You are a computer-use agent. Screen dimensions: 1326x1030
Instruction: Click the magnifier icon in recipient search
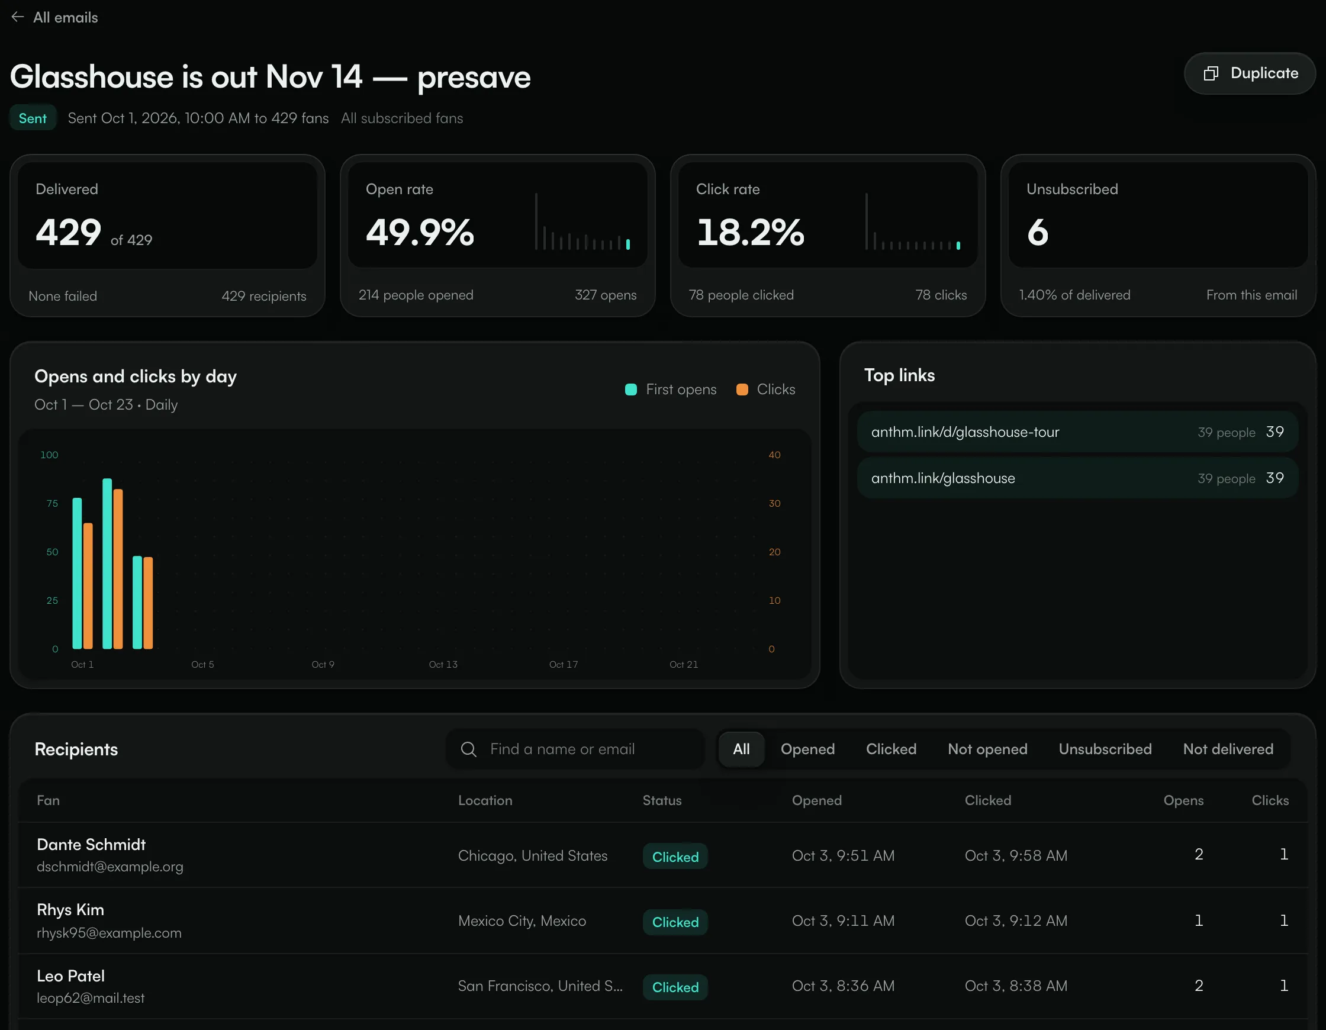coord(469,749)
